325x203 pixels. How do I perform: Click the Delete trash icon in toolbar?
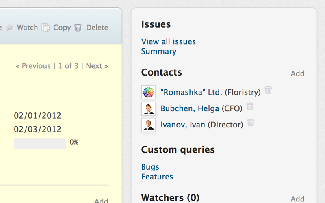78,28
